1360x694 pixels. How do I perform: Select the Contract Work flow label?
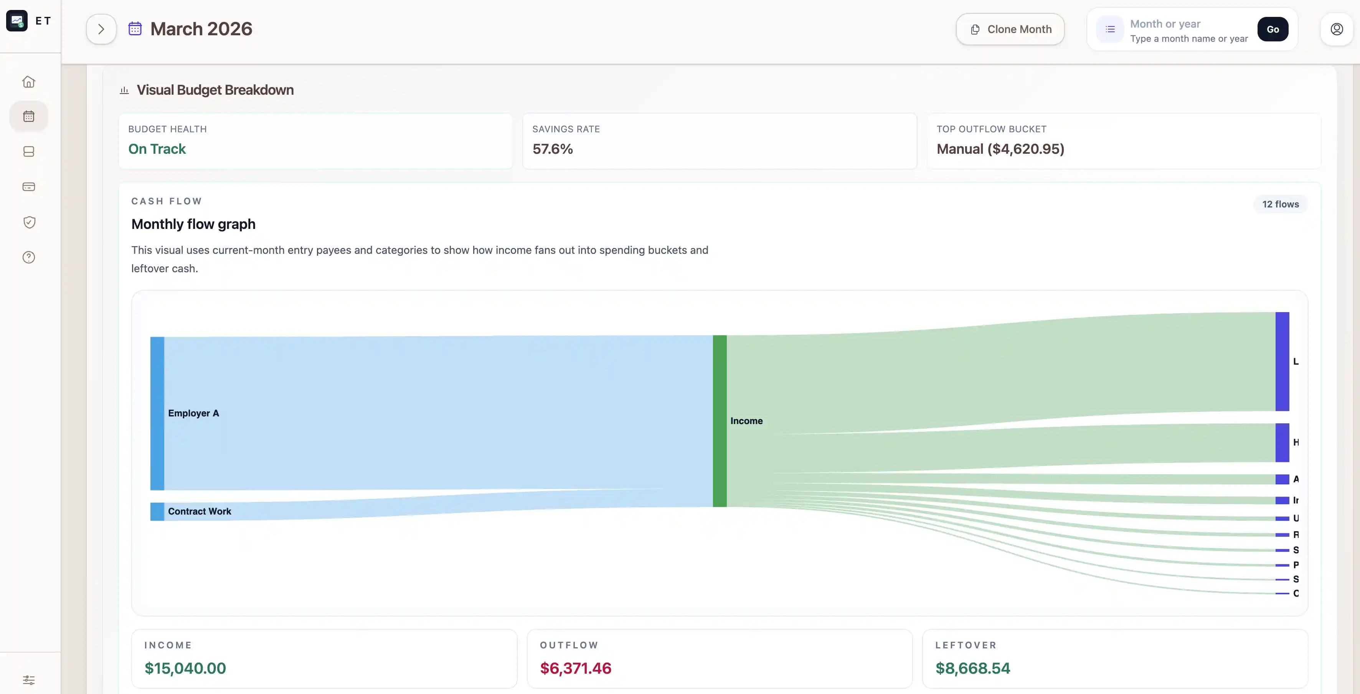[200, 511]
